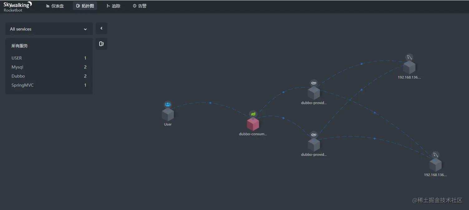The height and width of the screenshot is (210, 469).
Task: Switch to the 拓扑图 topology tab
Action: pyautogui.click(x=85, y=6)
